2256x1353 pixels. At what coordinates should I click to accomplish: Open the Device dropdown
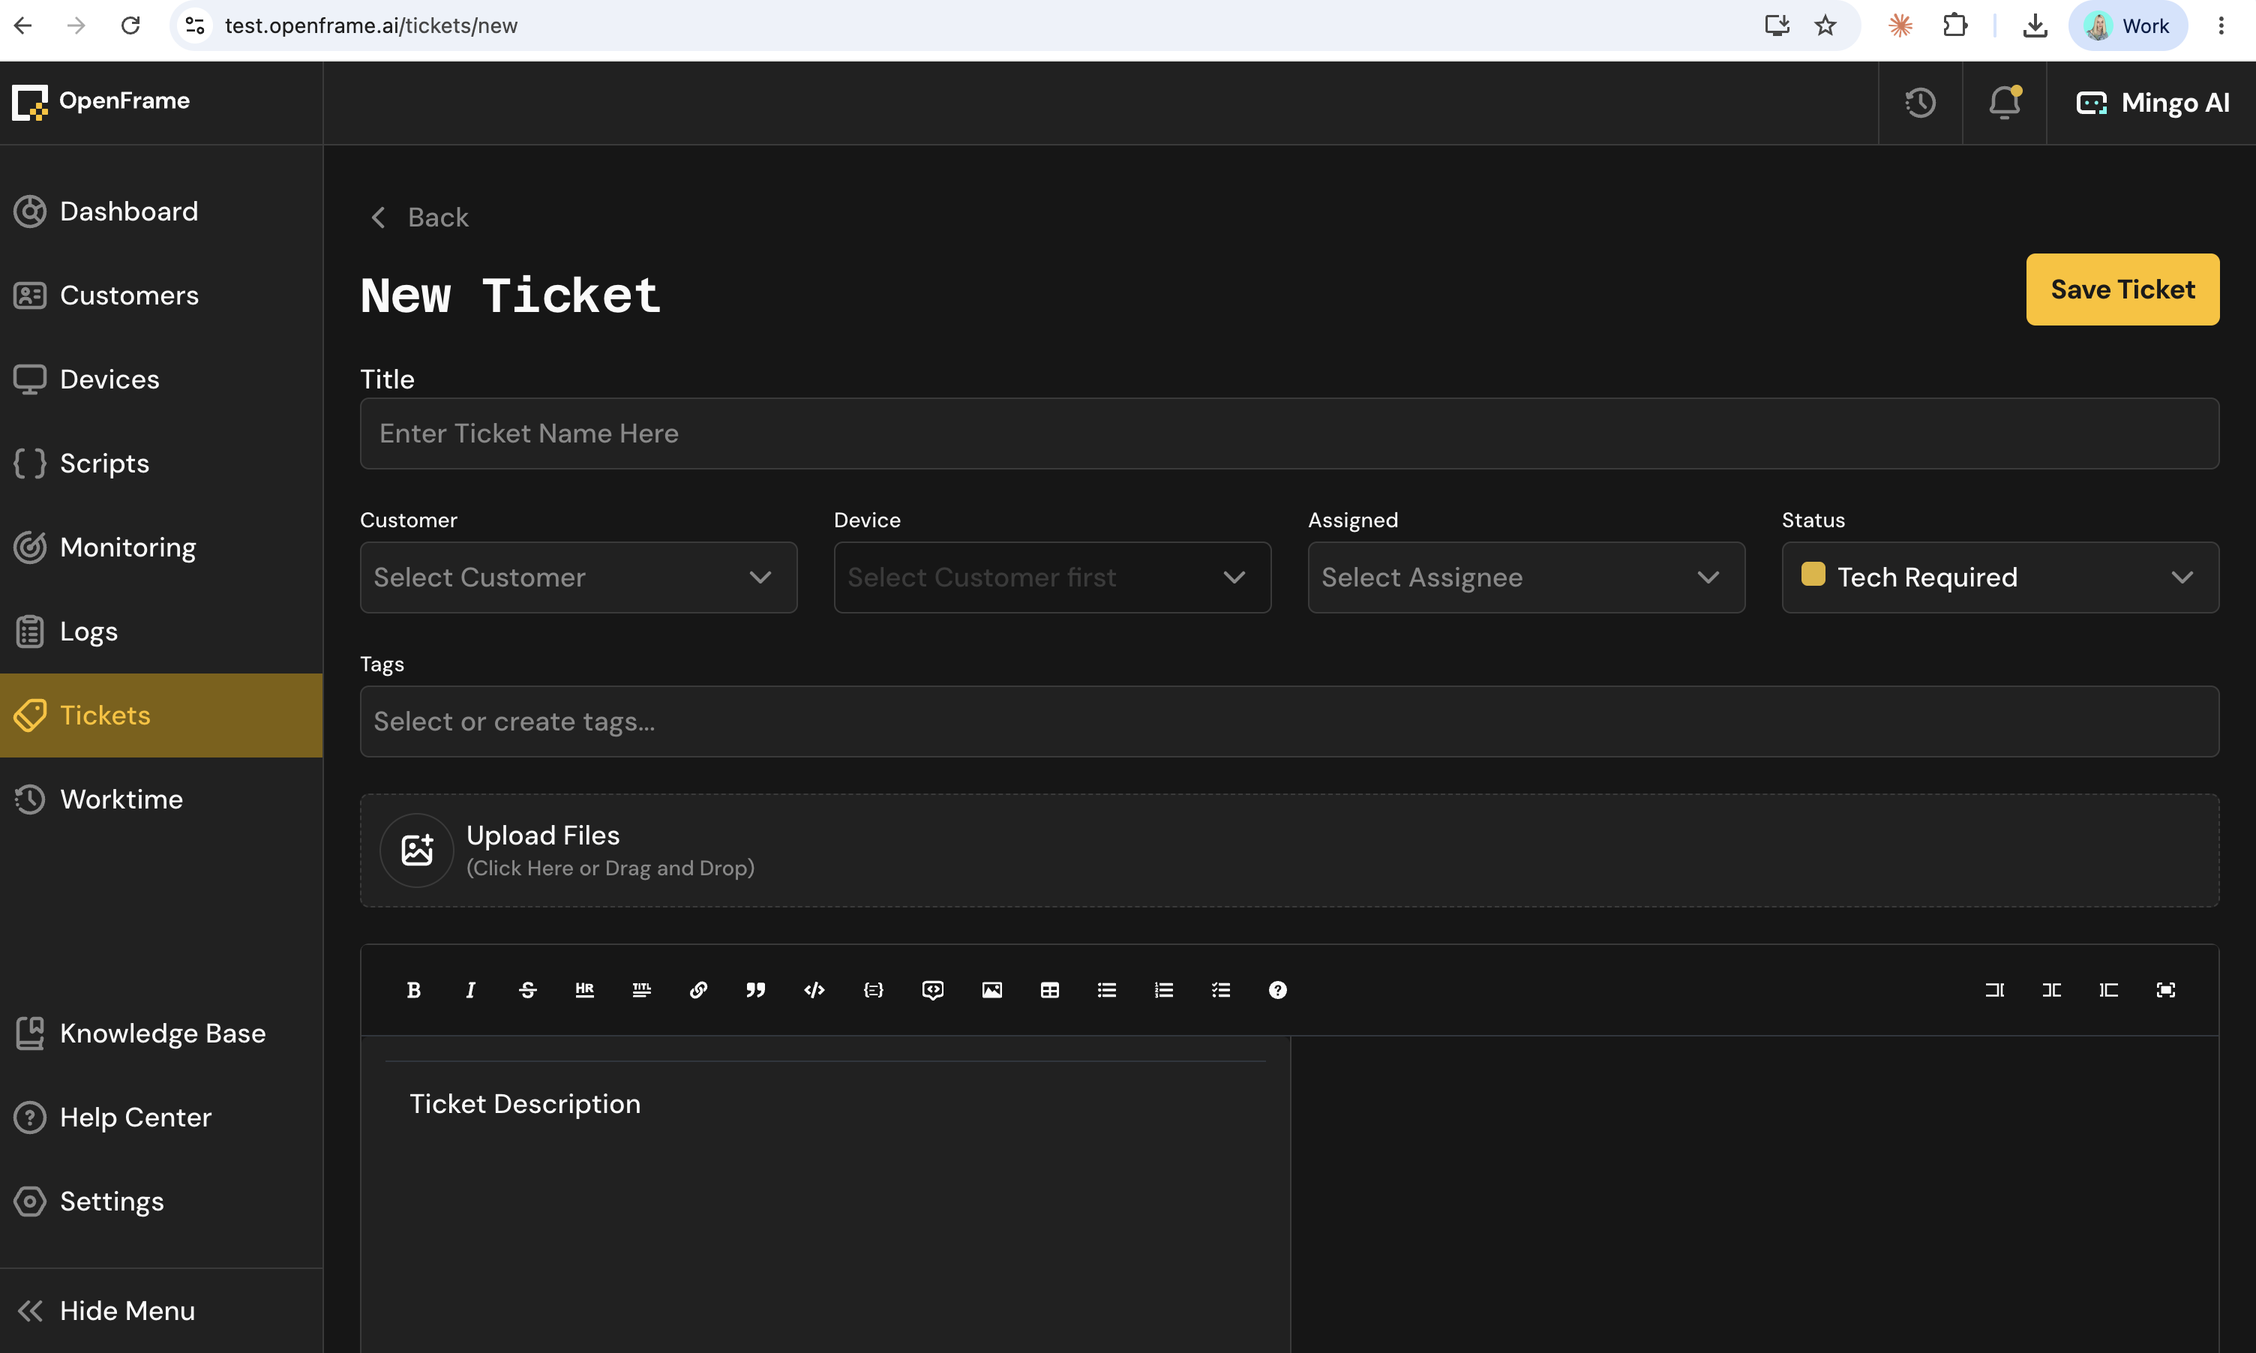(x=1052, y=577)
